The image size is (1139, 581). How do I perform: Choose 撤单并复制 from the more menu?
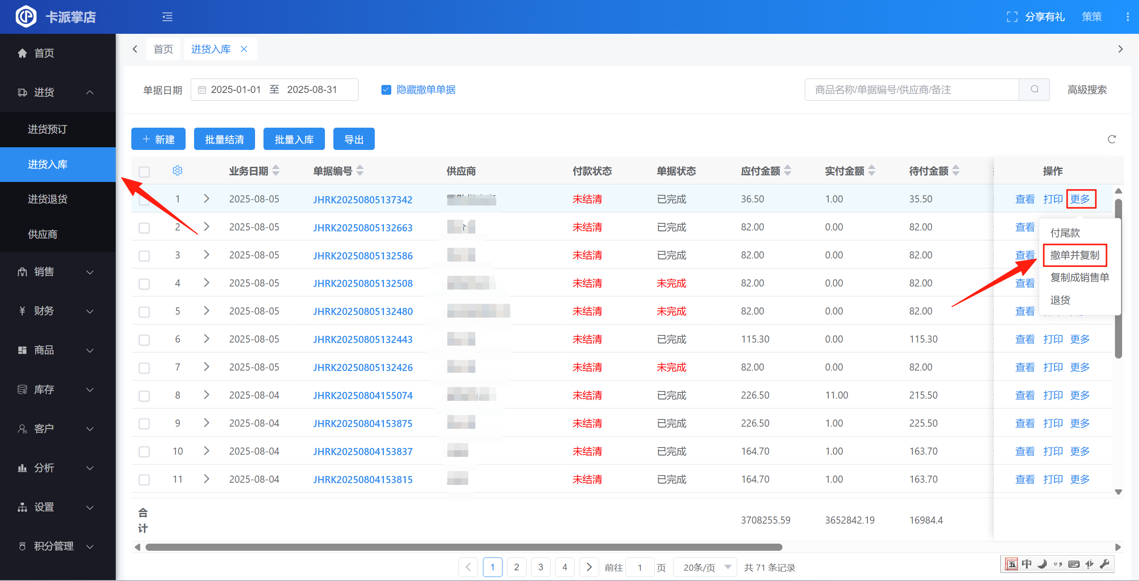tap(1074, 255)
